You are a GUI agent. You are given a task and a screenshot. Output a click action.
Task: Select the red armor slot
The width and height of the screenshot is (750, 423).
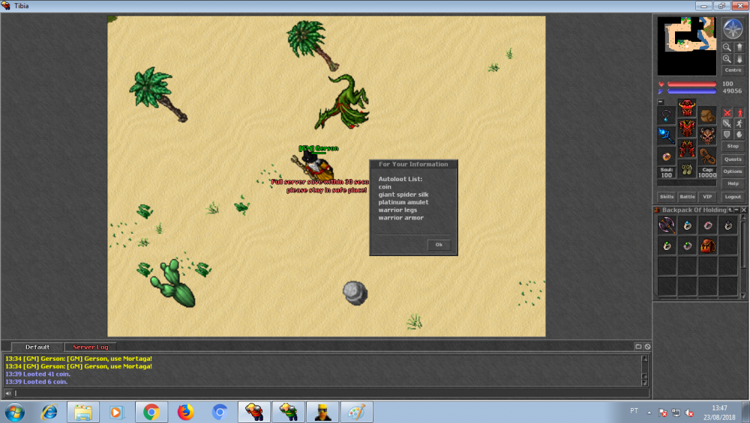[x=687, y=128]
